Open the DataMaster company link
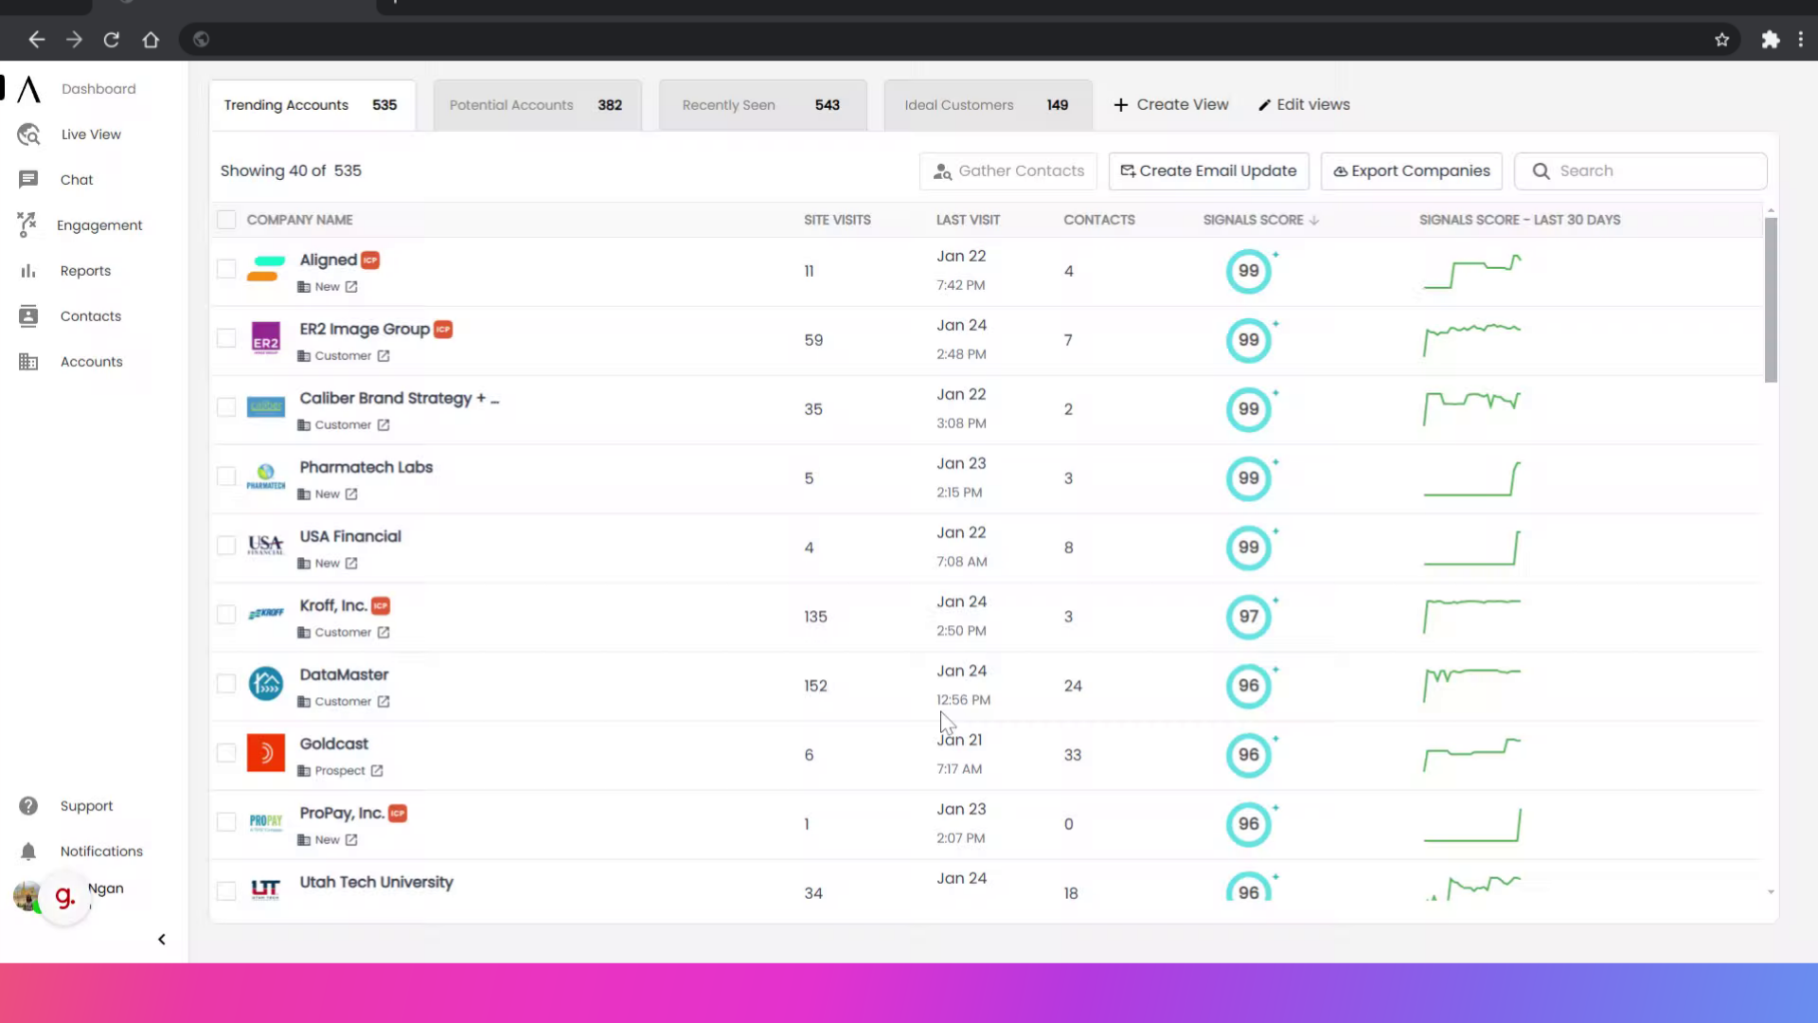This screenshot has width=1818, height=1023. coord(344,674)
